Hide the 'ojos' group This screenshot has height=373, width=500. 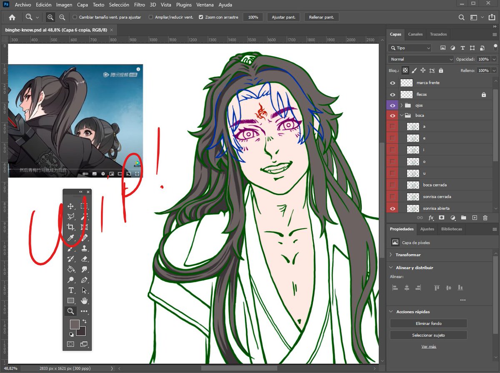click(392, 105)
